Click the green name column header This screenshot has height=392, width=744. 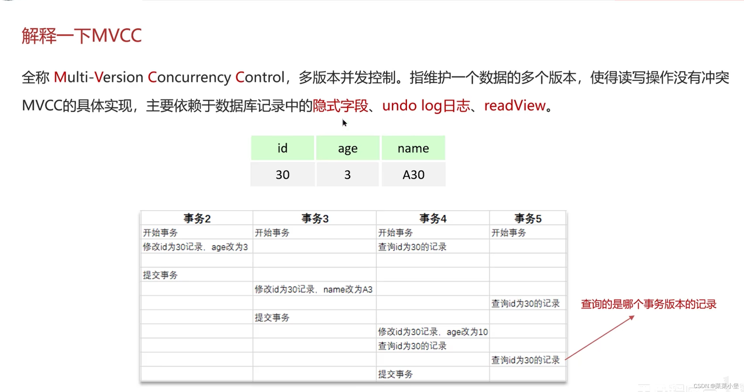pyautogui.click(x=413, y=148)
